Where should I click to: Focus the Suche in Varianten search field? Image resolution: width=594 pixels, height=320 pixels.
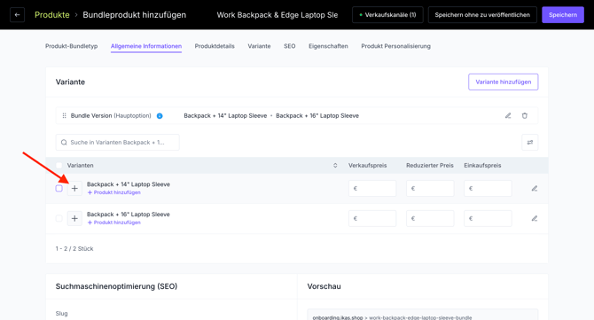(x=117, y=143)
